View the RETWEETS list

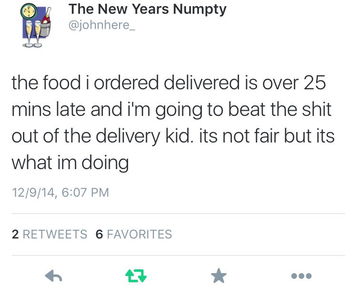pos(55,234)
